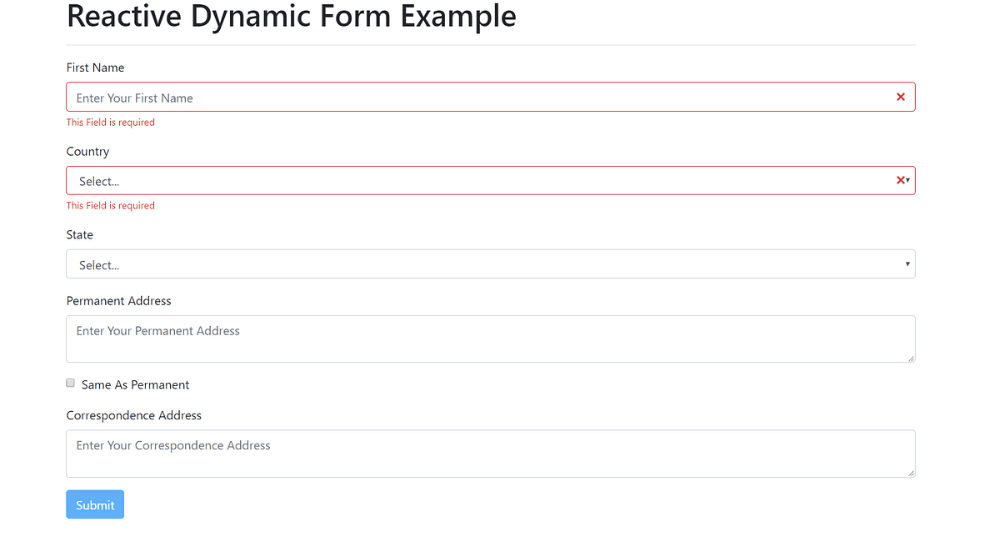Click the This Field is required message under Country

110,205
